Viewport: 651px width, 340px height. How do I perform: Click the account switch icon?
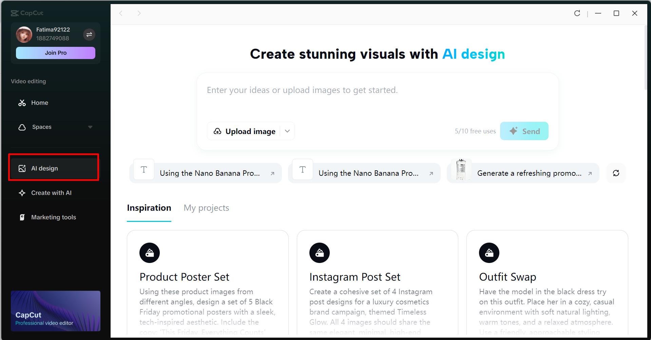point(89,34)
